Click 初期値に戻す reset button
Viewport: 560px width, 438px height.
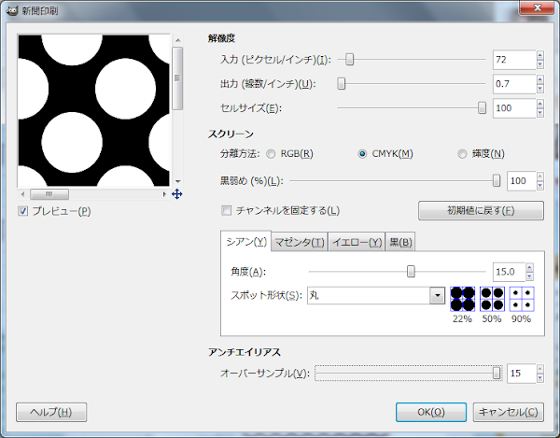[x=481, y=210]
